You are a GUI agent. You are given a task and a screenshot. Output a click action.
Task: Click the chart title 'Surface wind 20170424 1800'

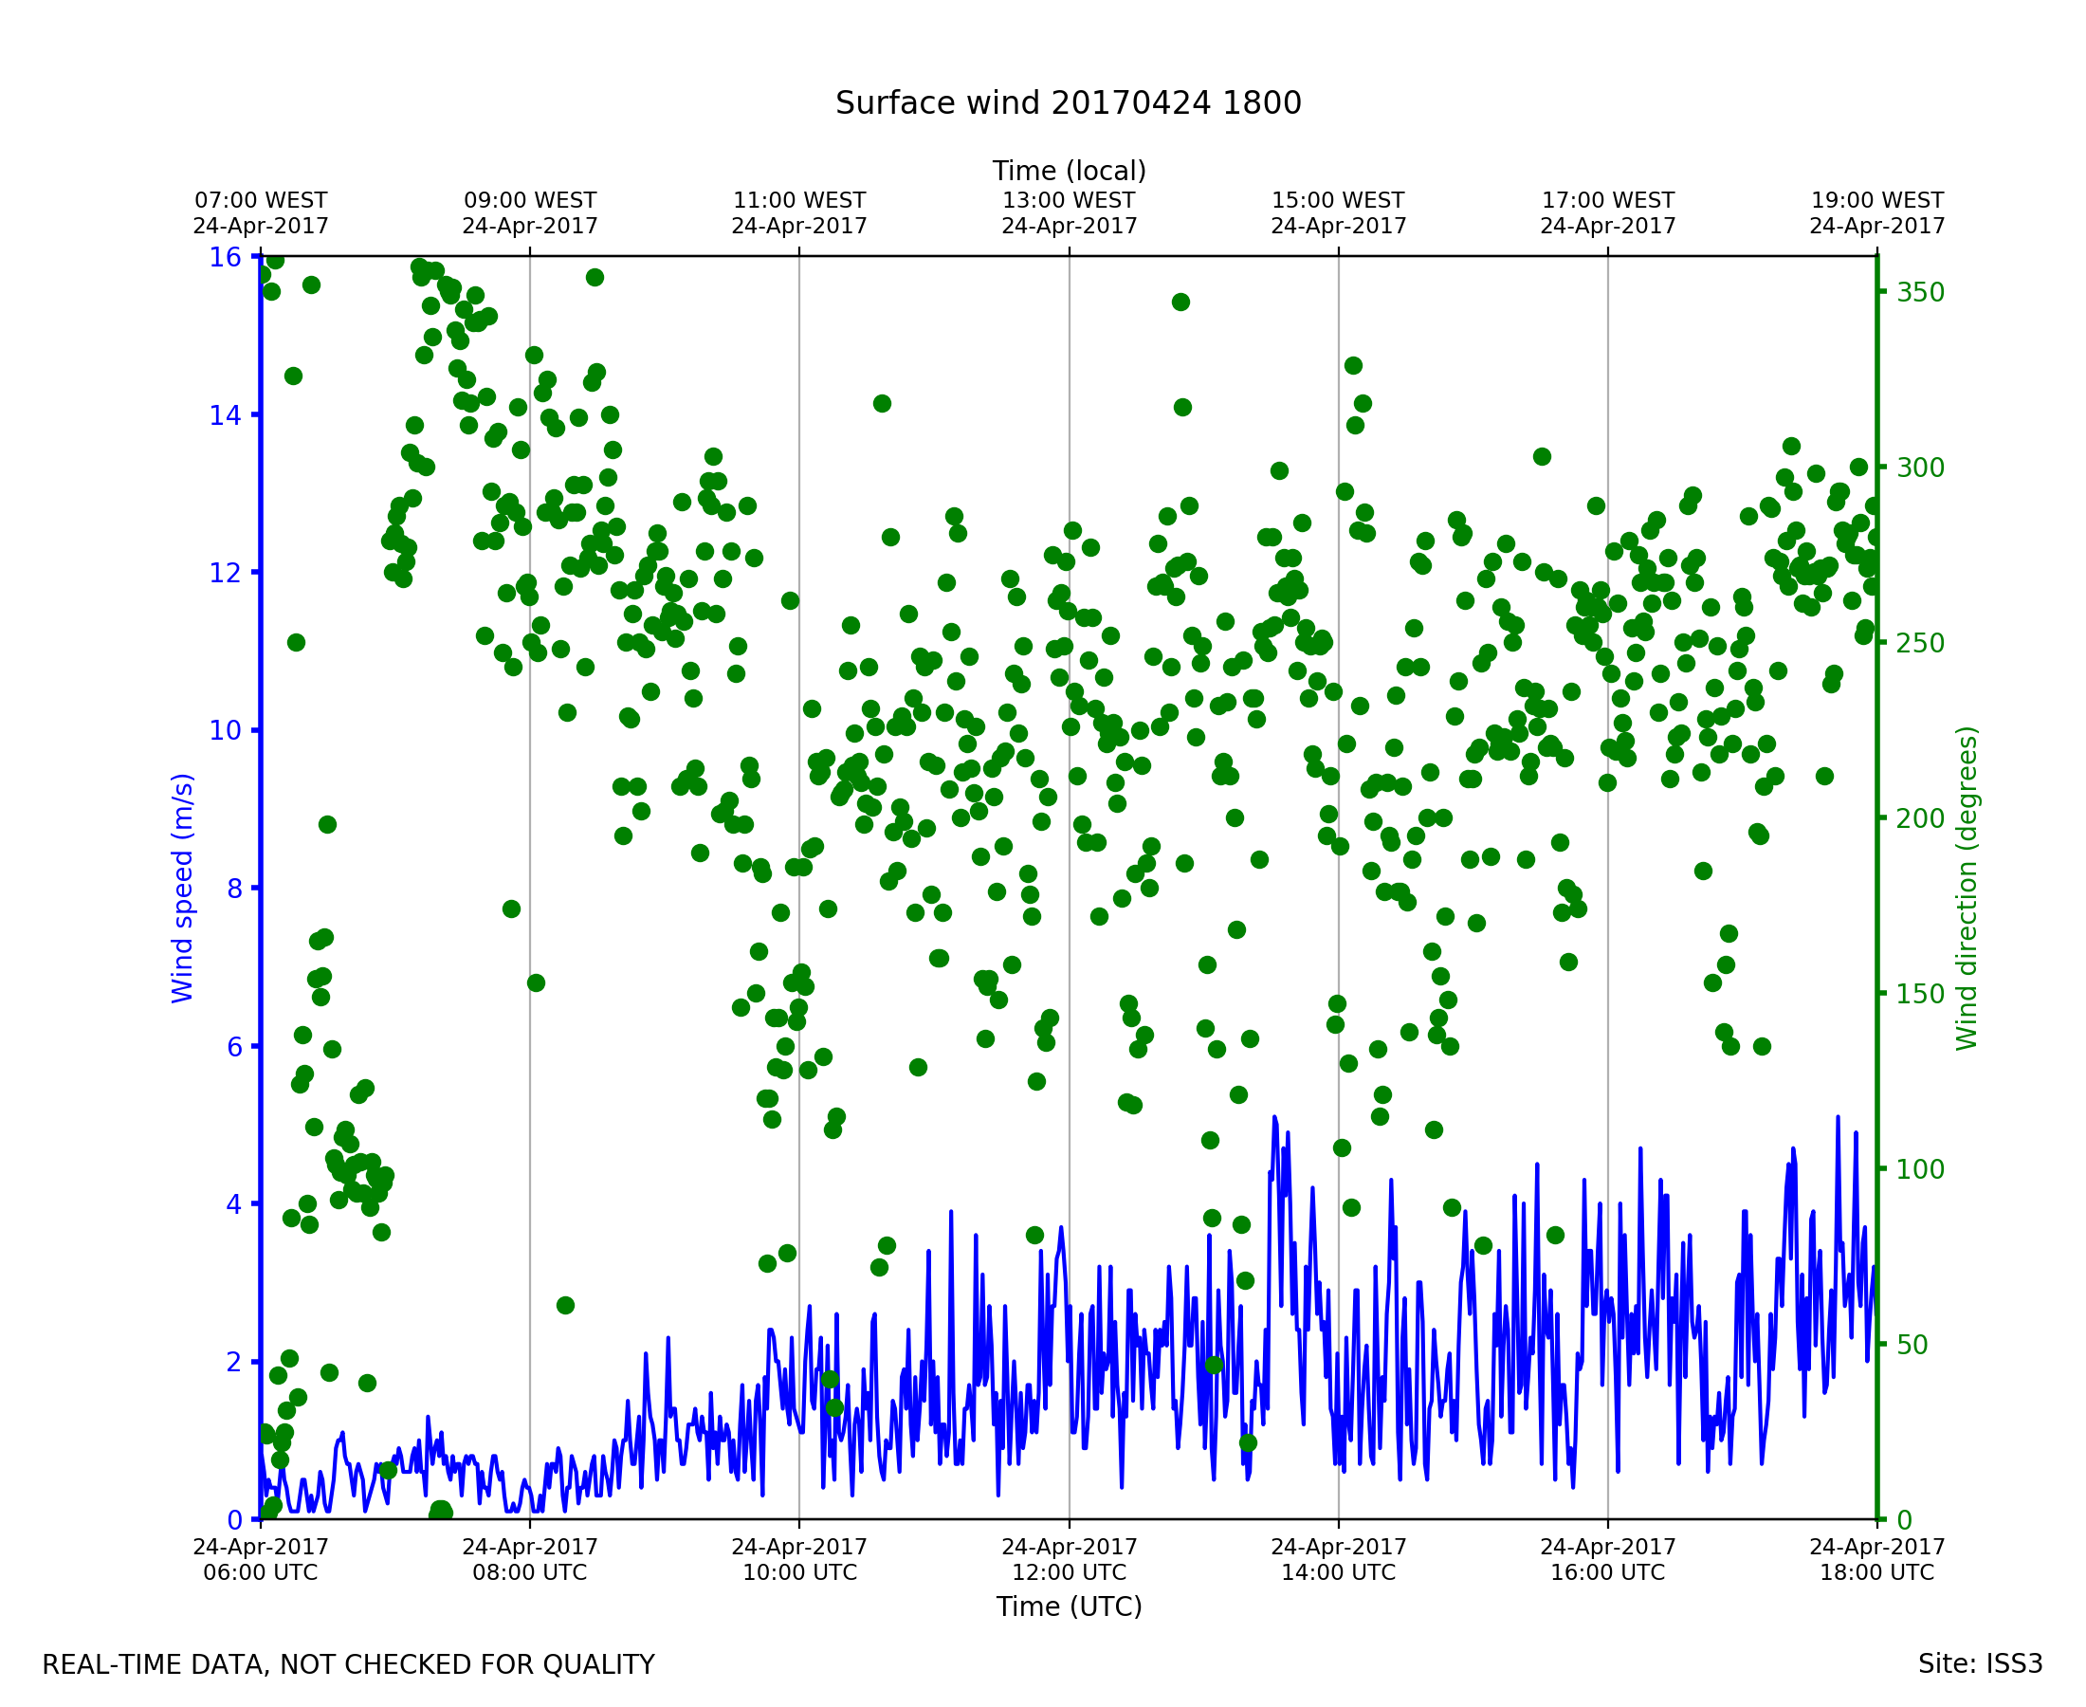tap(1068, 103)
